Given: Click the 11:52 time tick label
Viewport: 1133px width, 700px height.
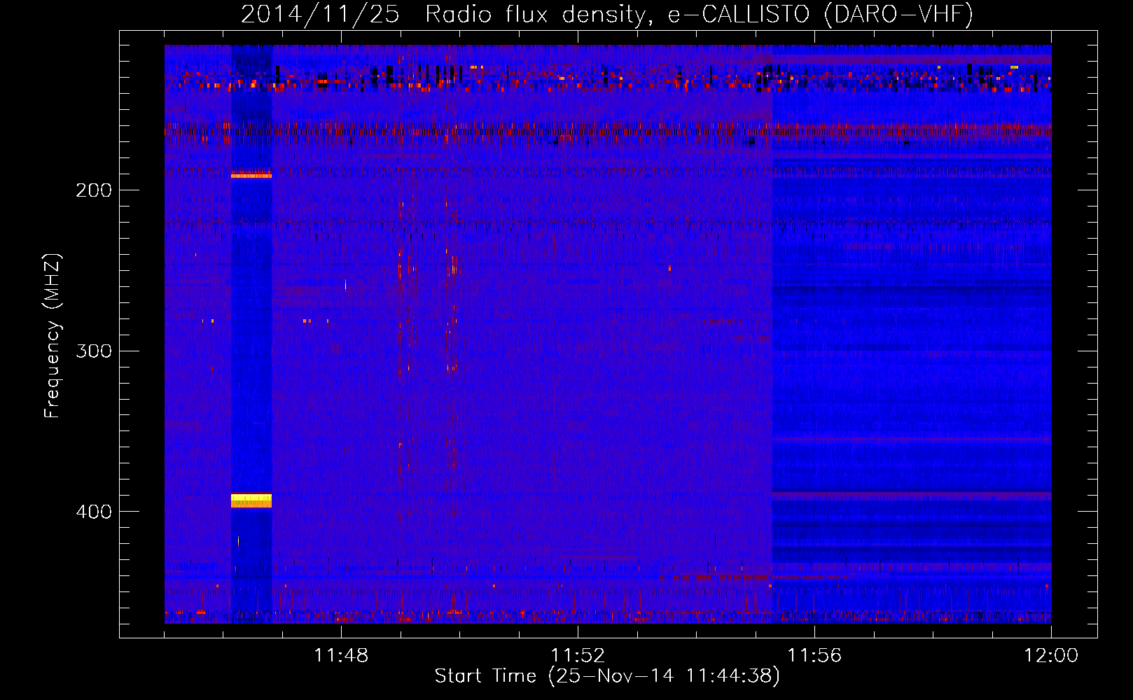Looking at the screenshot, I should pos(578,655).
